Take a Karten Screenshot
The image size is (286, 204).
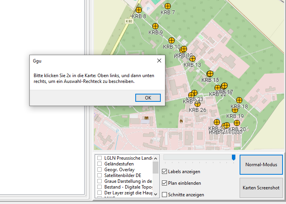click(261, 188)
